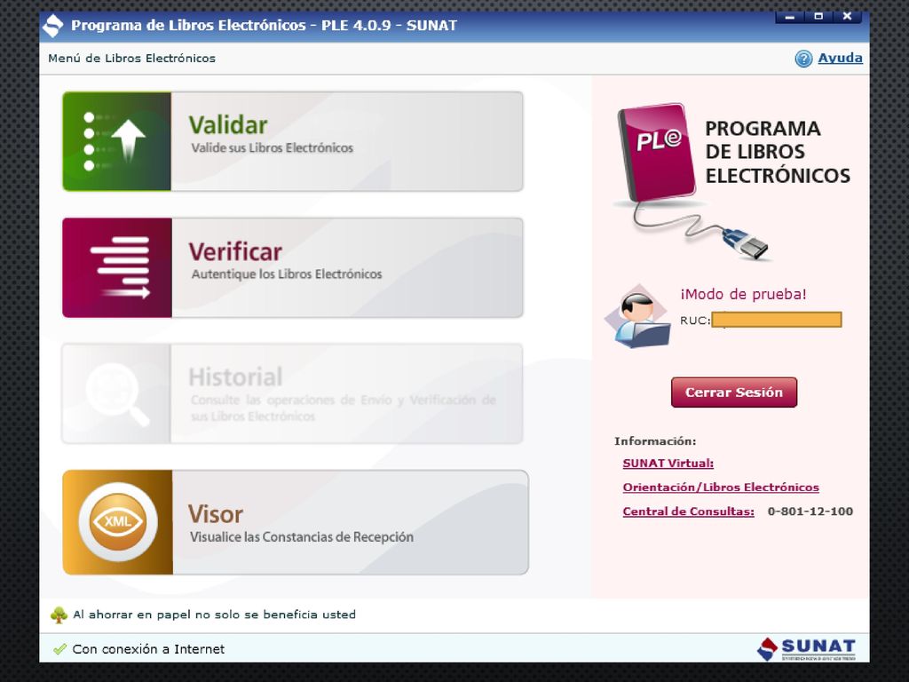Click the Ayuda question mark icon
Viewport: 909px width, 682px height.
point(803,59)
